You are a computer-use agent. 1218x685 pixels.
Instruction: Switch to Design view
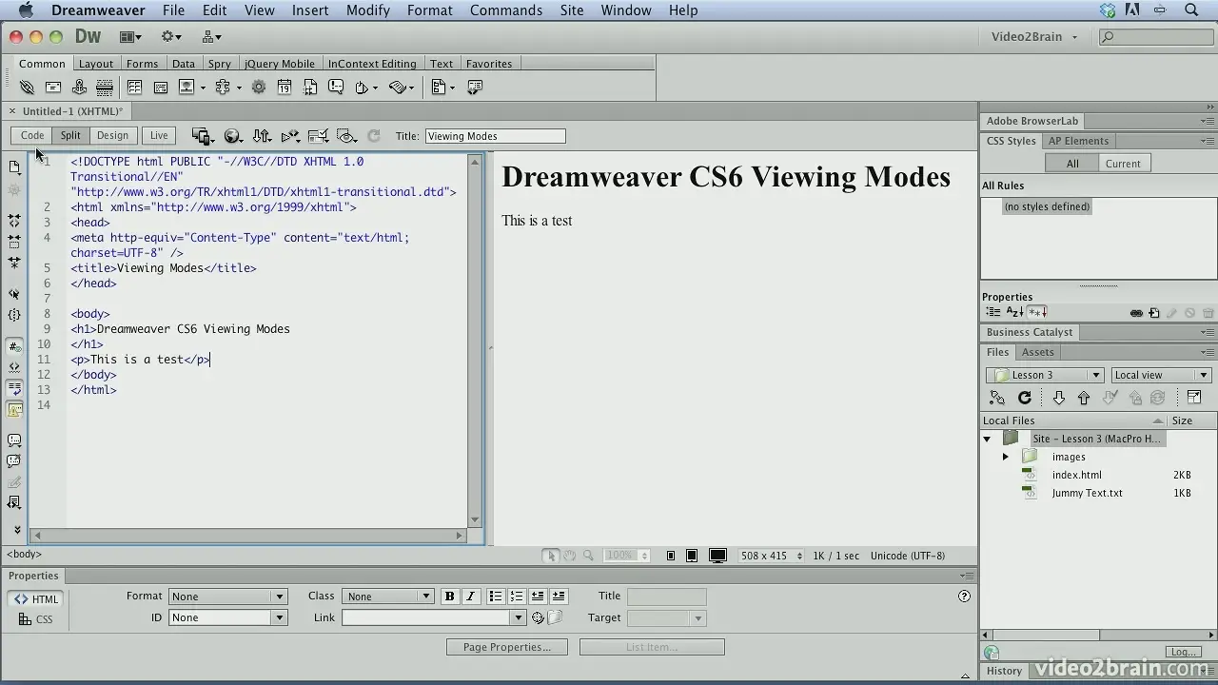coord(112,136)
